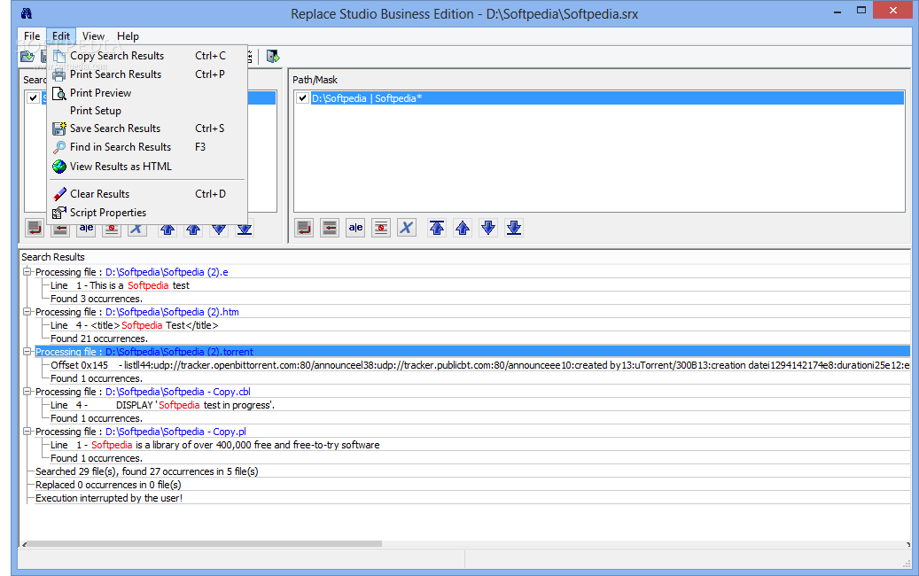Select Print Setup menu entry
This screenshot has height=576, width=919.
click(147, 111)
